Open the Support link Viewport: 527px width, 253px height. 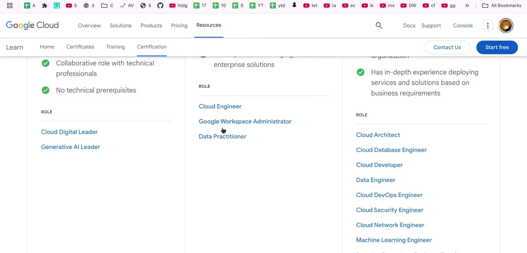pos(431,25)
